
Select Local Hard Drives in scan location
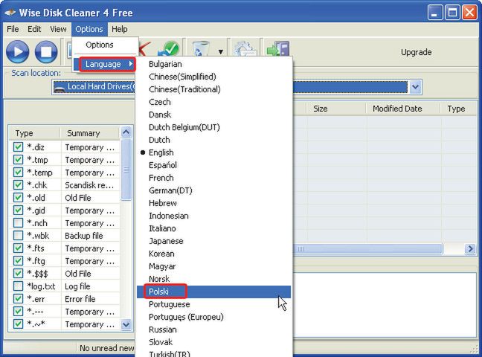[230, 87]
